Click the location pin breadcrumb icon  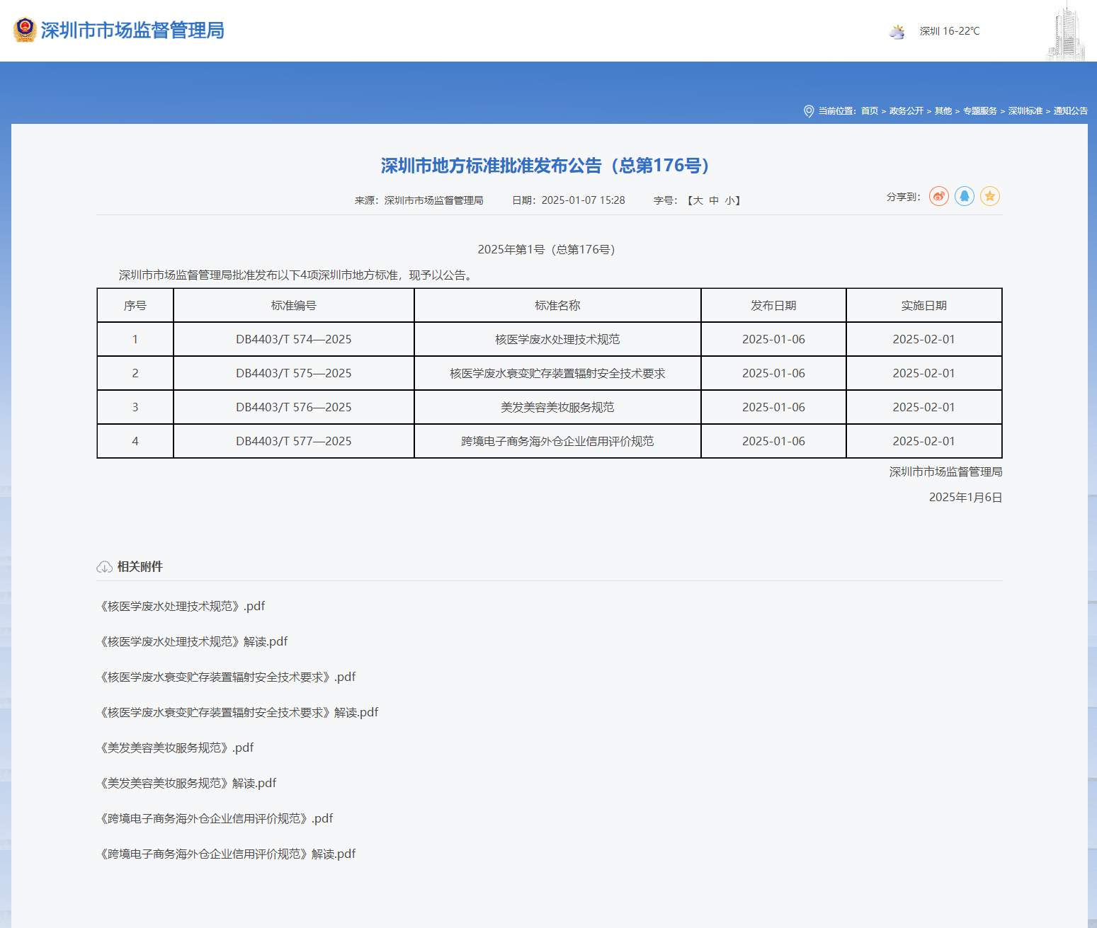(x=809, y=111)
